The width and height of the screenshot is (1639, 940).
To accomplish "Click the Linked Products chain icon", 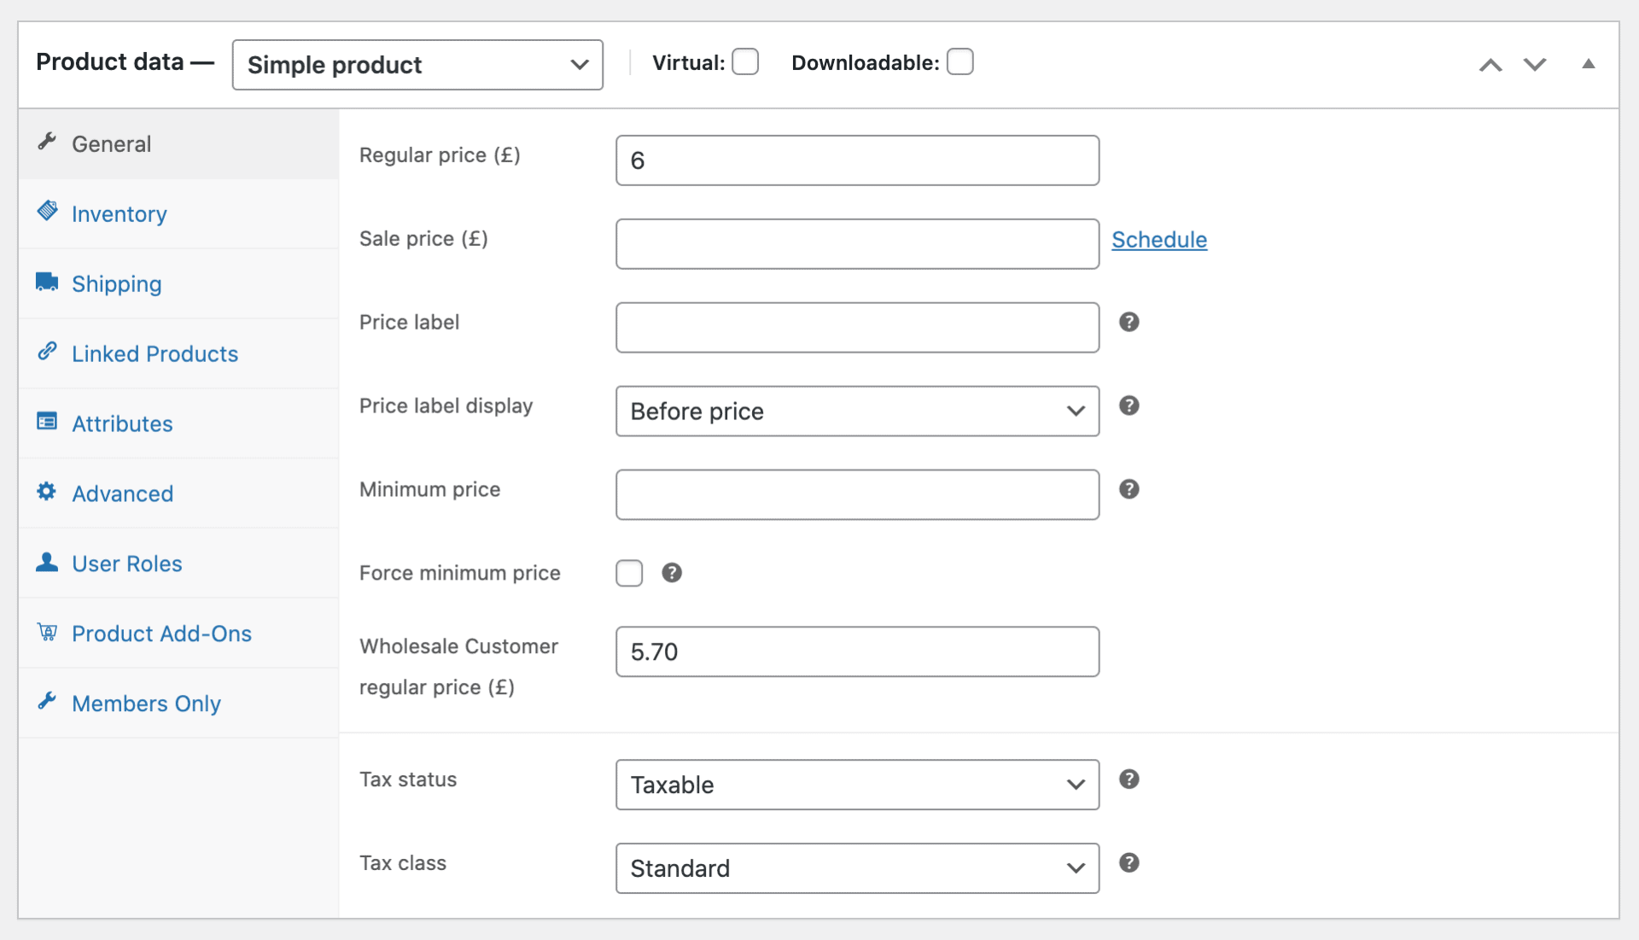I will 47,351.
